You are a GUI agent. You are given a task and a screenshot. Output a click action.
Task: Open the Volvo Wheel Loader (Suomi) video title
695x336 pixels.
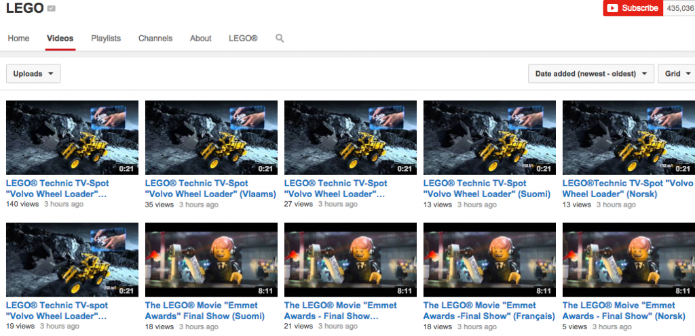486,188
